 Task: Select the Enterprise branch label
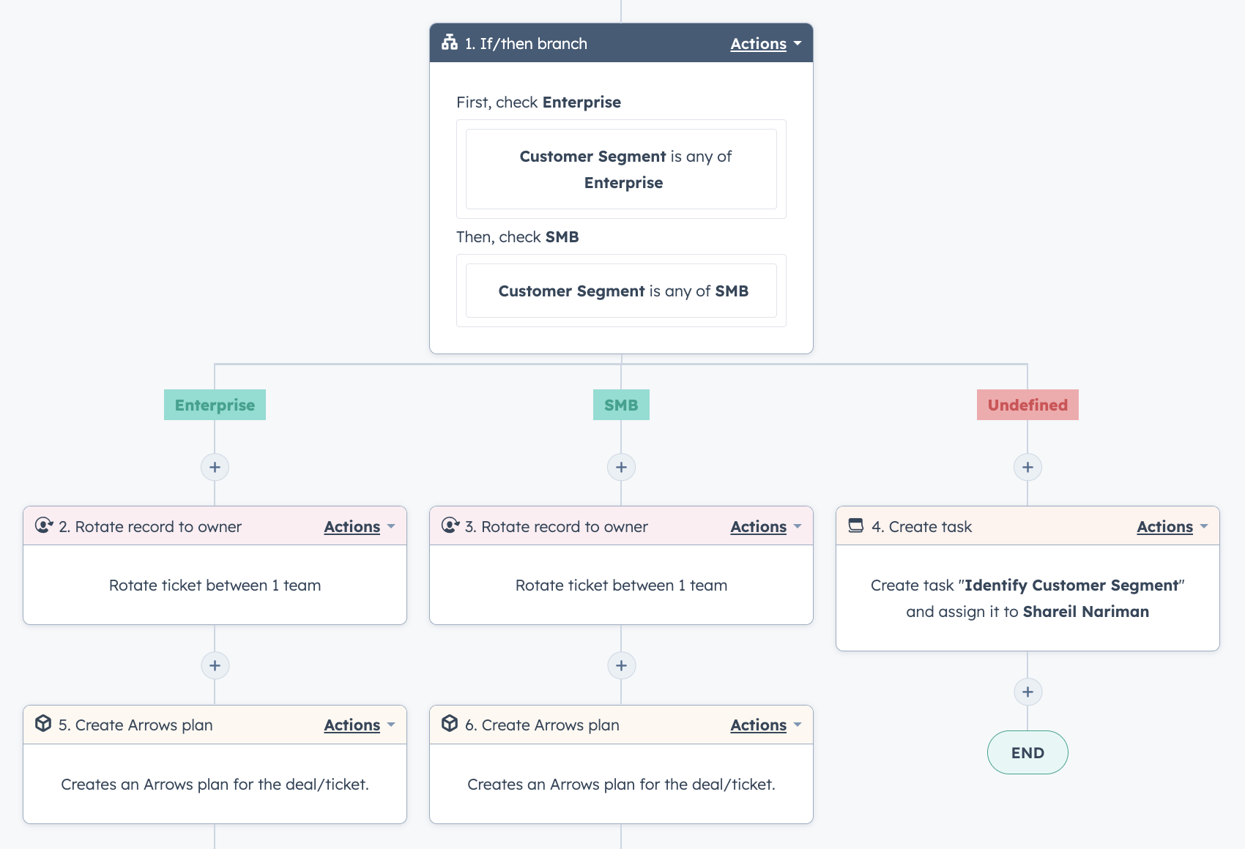click(214, 404)
